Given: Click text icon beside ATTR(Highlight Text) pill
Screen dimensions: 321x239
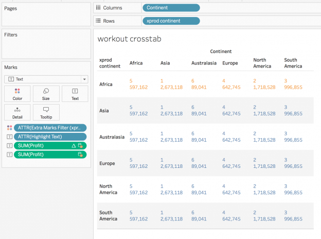Looking at the screenshot, I should 9,136.
